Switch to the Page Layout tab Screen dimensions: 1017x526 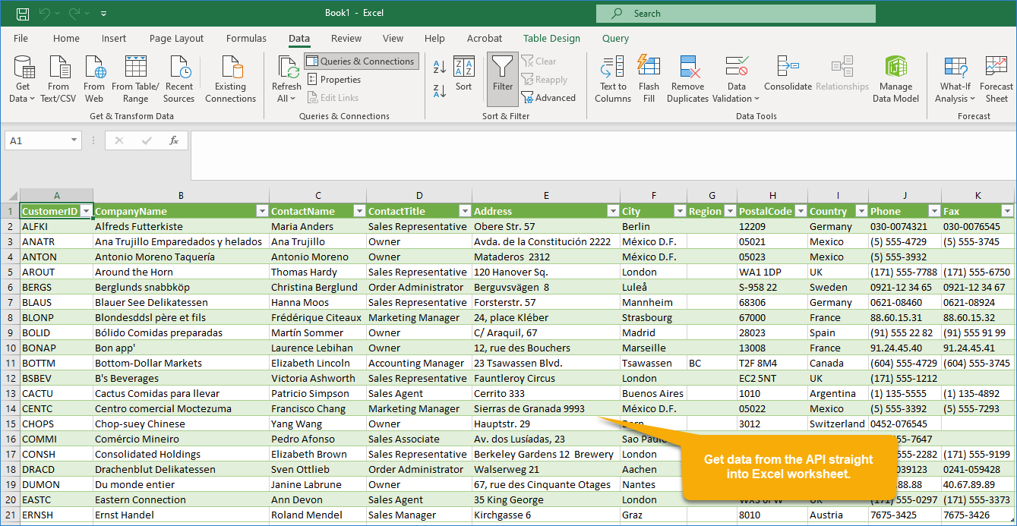(x=176, y=39)
